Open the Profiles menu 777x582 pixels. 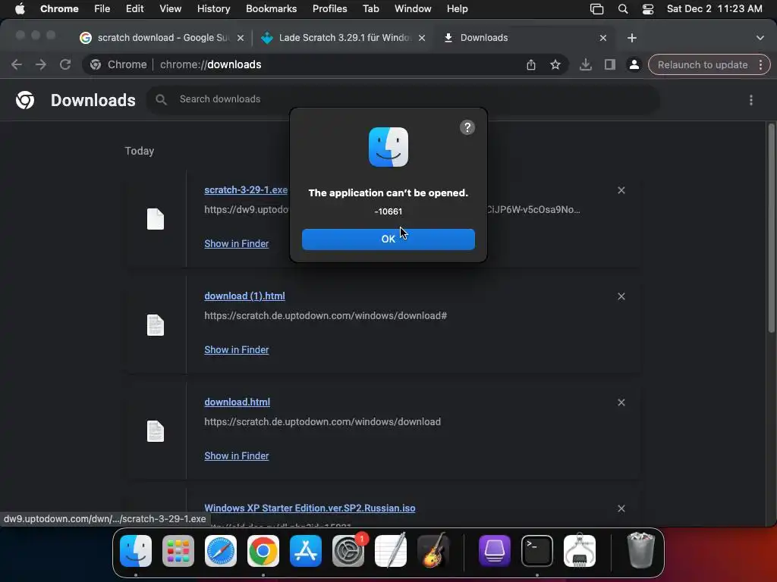(329, 9)
